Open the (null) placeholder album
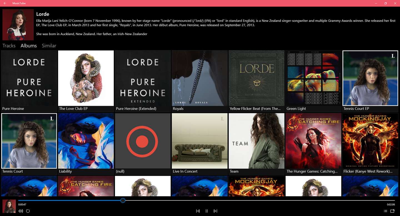This screenshot has width=400, height=216. coord(143,144)
